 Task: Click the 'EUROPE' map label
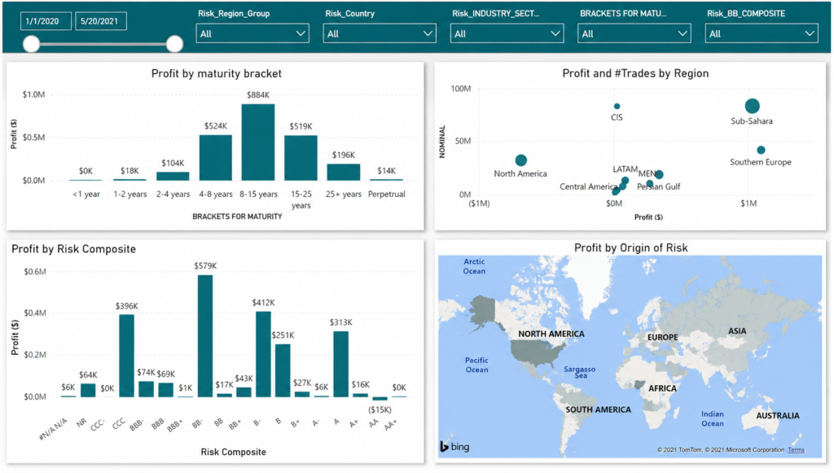[x=662, y=338]
